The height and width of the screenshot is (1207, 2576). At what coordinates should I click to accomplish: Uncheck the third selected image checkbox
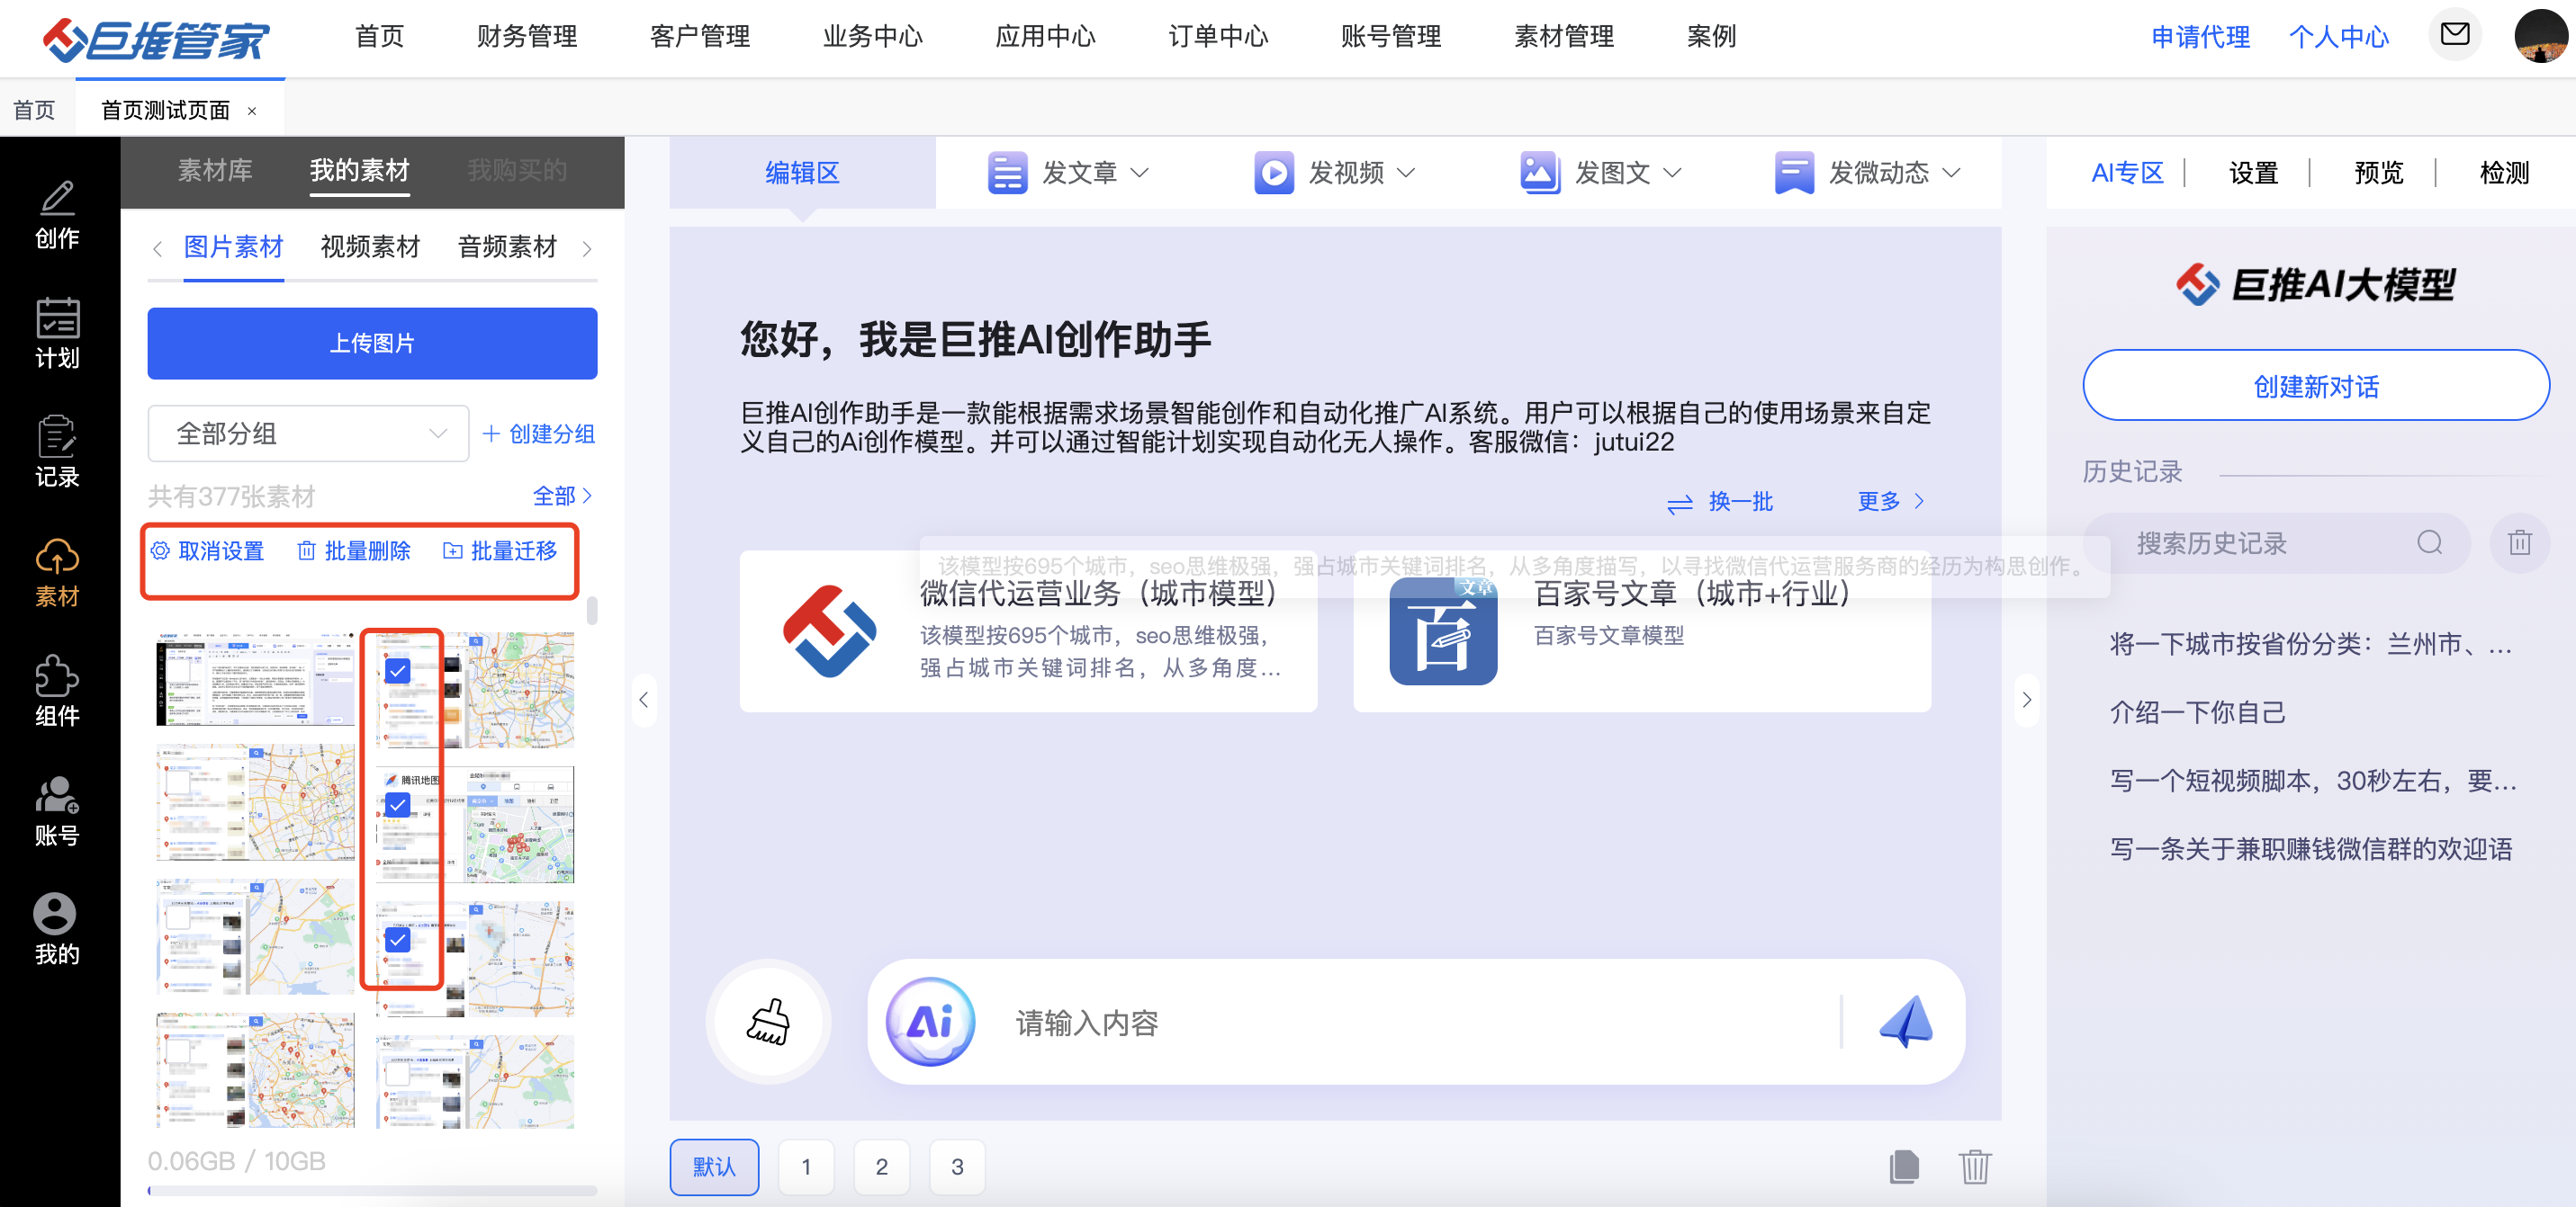[397, 940]
